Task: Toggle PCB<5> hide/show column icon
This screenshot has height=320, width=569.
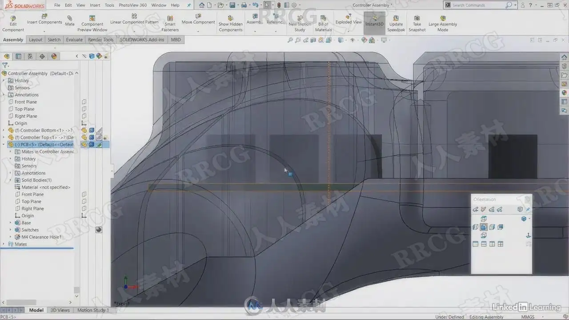Action: coord(84,144)
